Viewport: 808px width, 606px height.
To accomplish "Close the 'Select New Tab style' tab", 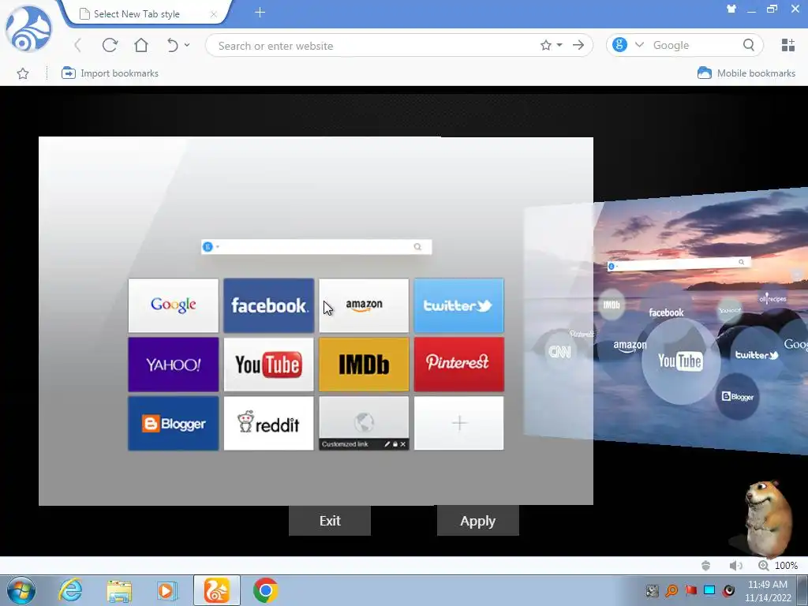I will coord(213,14).
